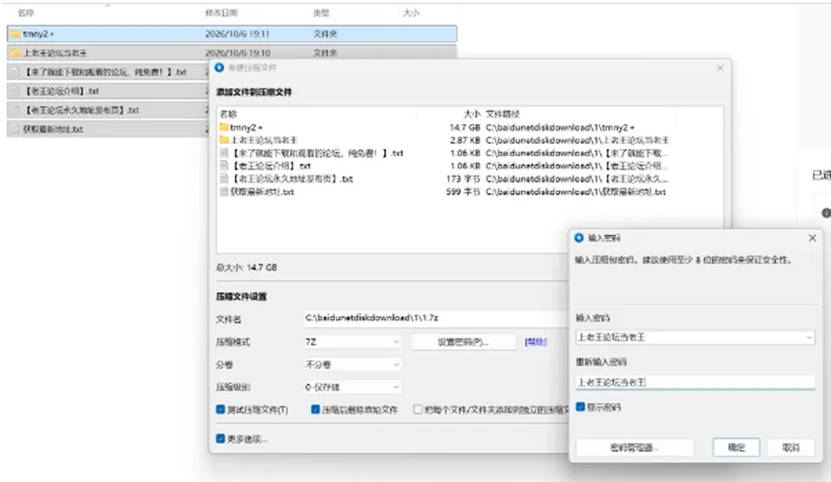Check the 把每个文件/文件夹添加到独立的压缩文件 checkbox

pos(417,409)
